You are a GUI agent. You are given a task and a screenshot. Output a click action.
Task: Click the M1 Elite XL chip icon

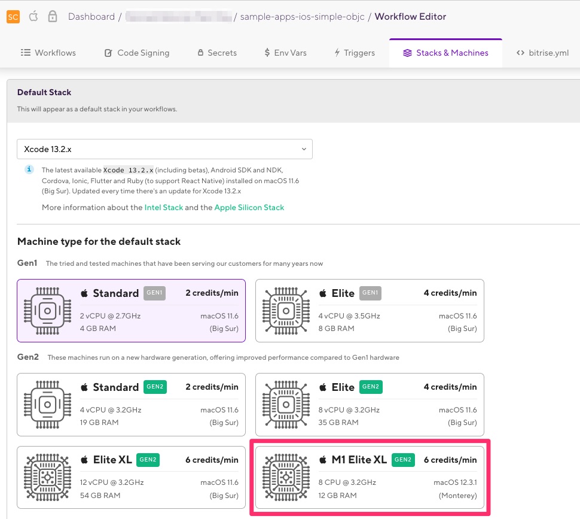click(286, 477)
